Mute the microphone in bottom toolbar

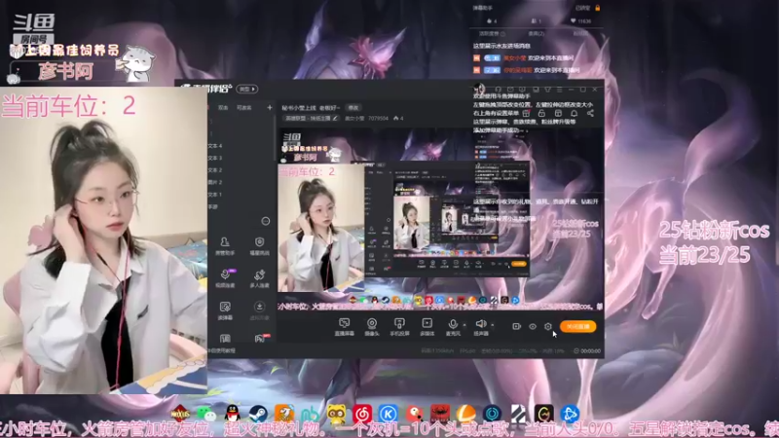453,326
